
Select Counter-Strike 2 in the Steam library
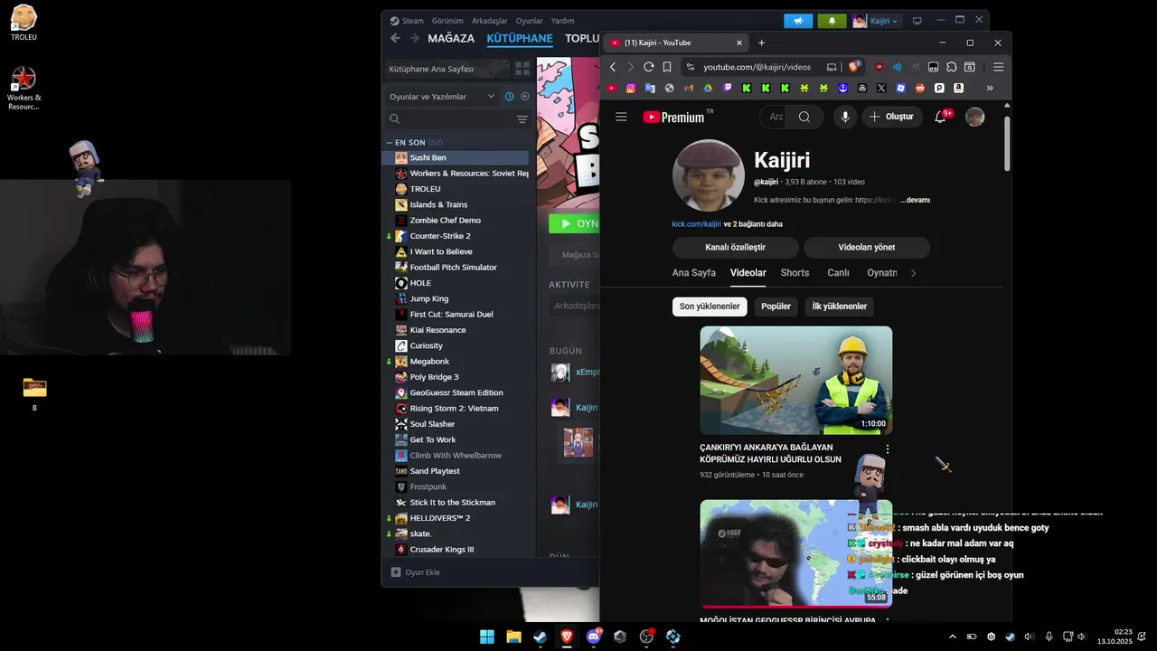coord(440,236)
